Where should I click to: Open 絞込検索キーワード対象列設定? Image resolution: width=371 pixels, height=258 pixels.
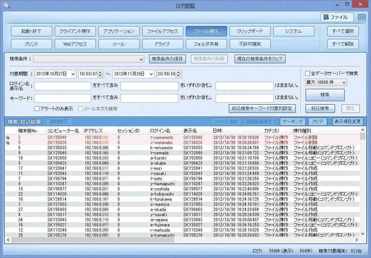pyautogui.click(x=262, y=108)
